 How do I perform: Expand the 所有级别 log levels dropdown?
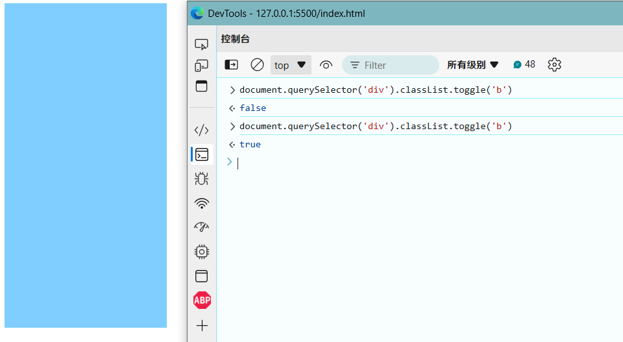pos(472,65)
